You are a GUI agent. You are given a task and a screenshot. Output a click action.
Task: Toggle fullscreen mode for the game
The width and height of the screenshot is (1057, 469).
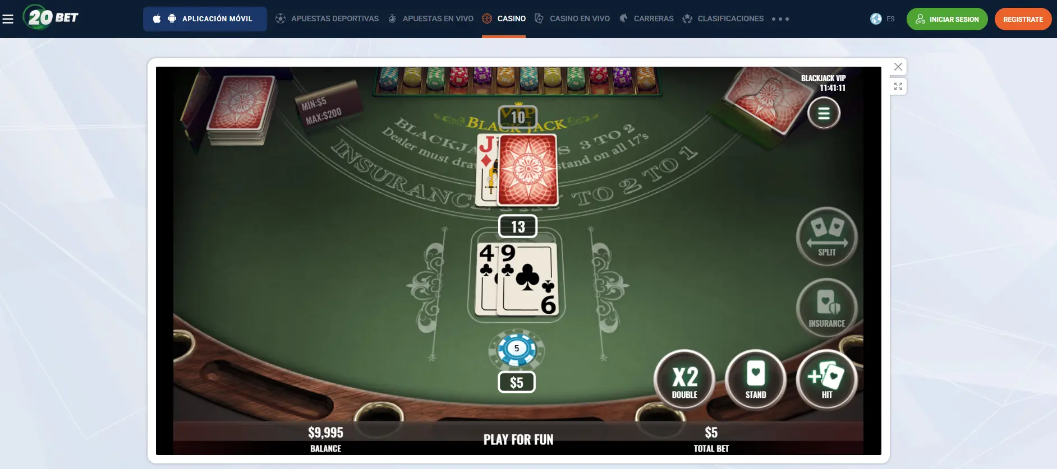[x=898, y=86]
